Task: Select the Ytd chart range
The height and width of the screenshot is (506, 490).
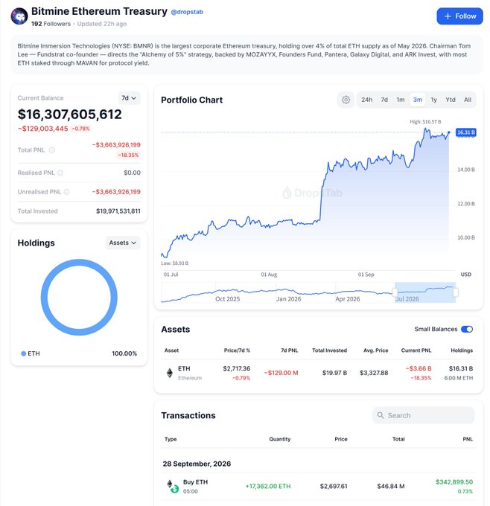Action: (451, 100)
